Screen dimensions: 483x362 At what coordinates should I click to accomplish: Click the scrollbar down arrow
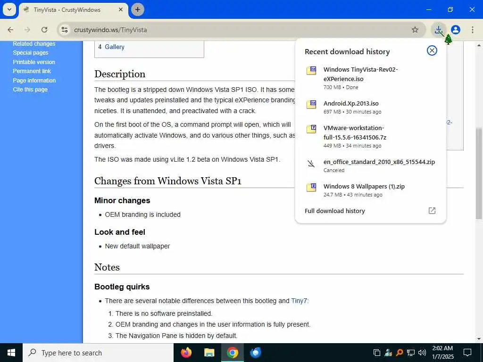479,339
